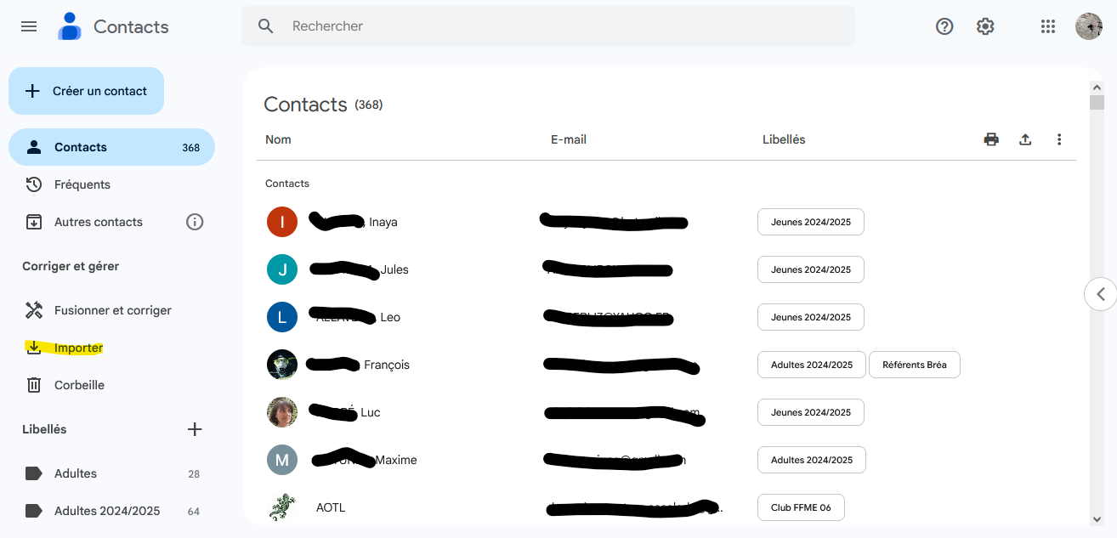The width and height of the screenshot is (1117, 538).
Task: Open Fusionner et corriger
Action: pyautogui.click(x=112, y=310)
